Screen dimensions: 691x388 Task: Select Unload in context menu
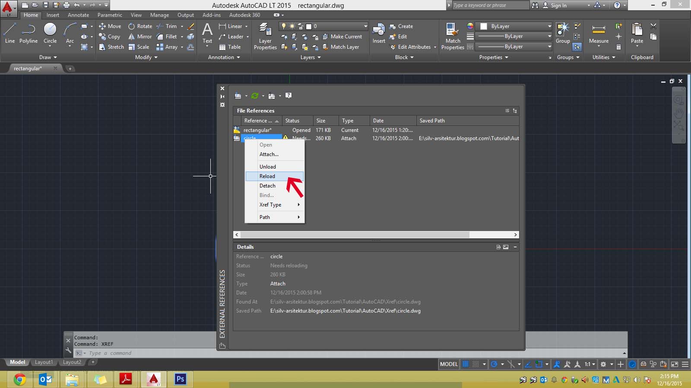[x=275, y=167]
